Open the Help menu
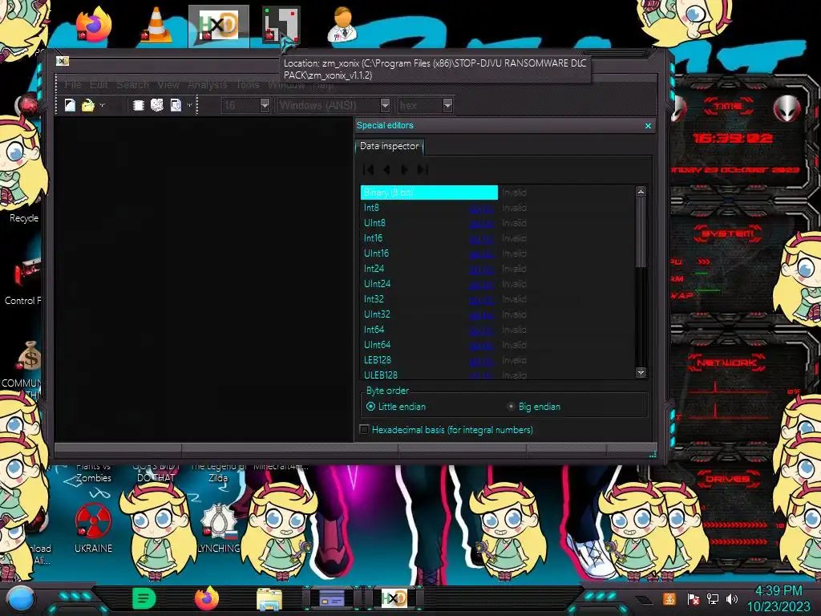This screenshot has height=616, width=821. tap(323, 84)
